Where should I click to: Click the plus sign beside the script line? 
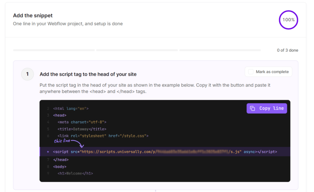coord(48,152)
